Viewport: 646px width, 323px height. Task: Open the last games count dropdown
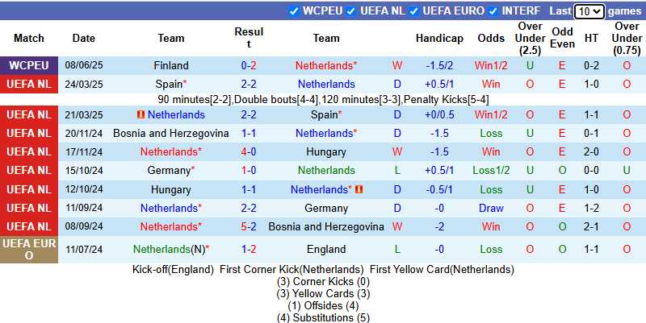click(589, 11)
